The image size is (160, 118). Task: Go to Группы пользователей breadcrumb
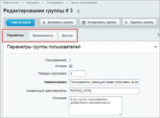point(84,3)
